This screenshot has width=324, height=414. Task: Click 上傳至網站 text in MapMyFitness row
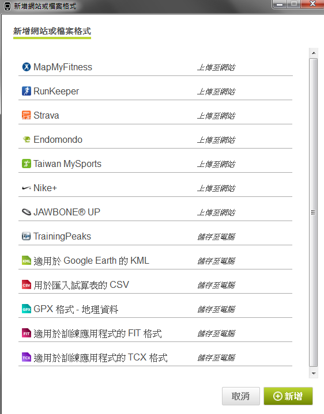tap(216, 67)
